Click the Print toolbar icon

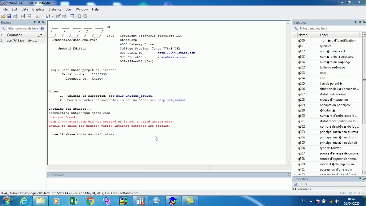point(15,16)
